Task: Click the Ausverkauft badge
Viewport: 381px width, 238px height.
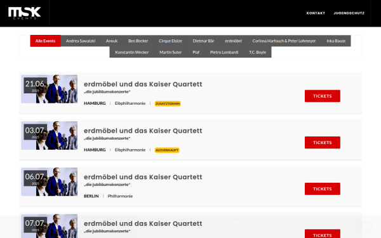Action: [x=167, y=150]
